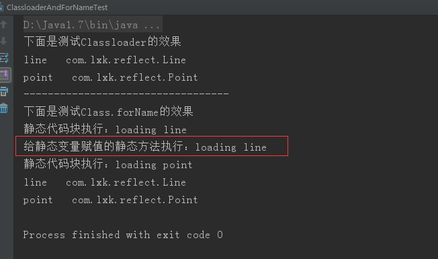Click '静态代码块执行: loading point' output
438x259 pixels.
pyautogui.click(x=108, y=164)
